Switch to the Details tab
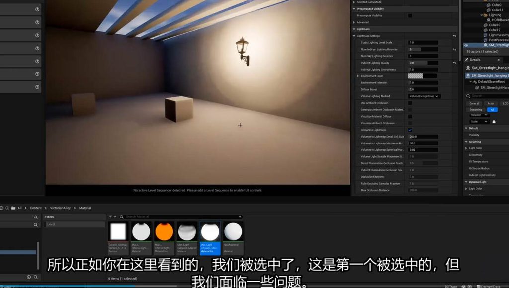This screenshot has width=509, height=288. [474, 60]
